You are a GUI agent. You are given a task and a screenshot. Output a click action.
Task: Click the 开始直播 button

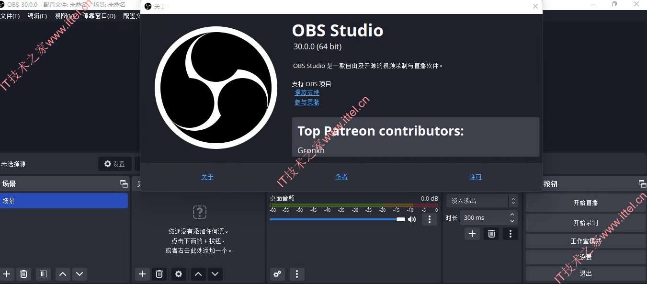[x=586, y=203]
